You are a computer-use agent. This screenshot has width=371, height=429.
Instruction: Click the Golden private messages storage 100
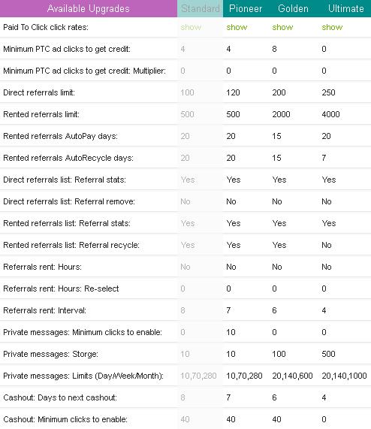(279, 354)
